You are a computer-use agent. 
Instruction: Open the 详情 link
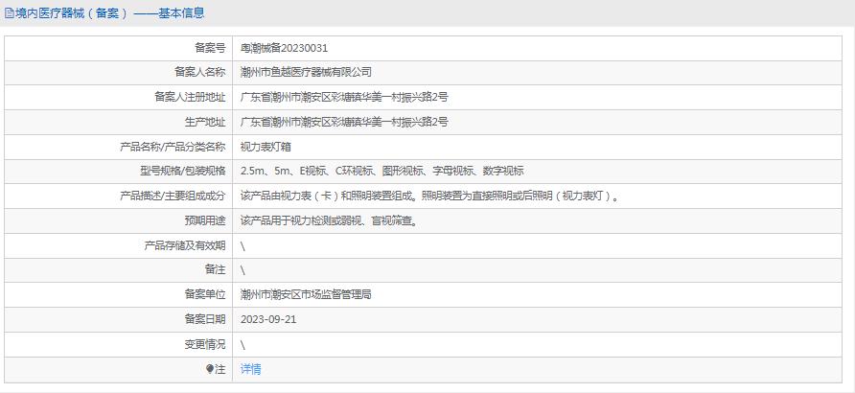[250, 369]
